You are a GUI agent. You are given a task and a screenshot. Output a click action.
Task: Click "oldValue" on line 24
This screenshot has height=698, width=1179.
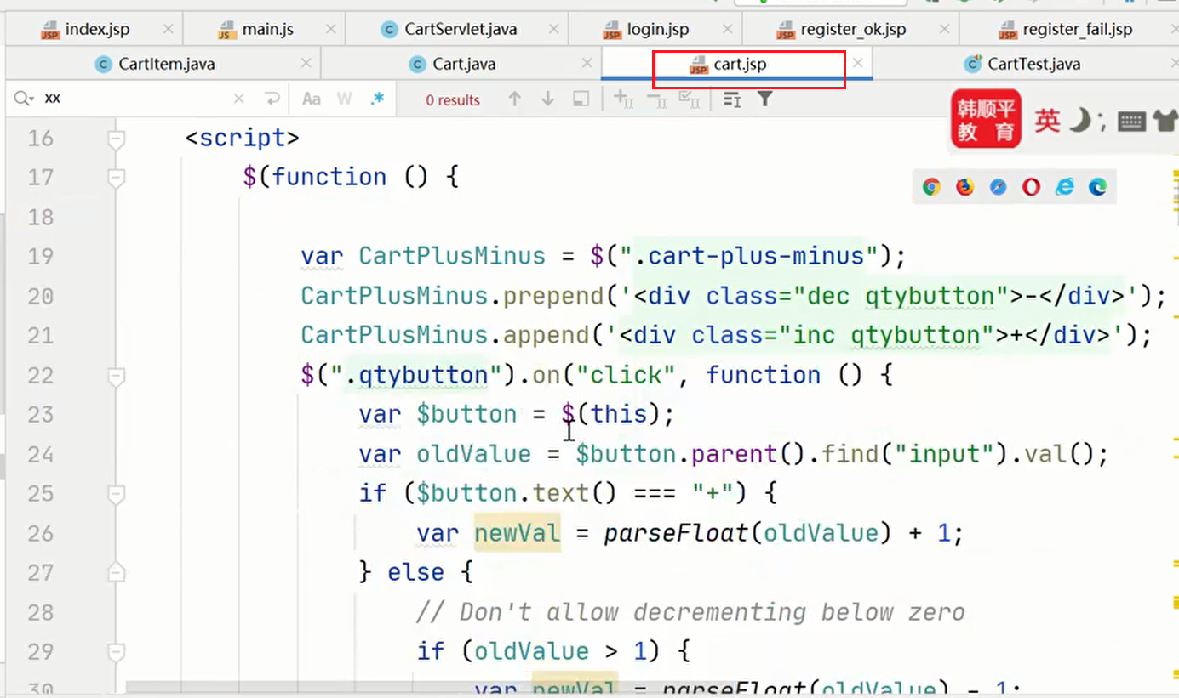tap(473, 453)
